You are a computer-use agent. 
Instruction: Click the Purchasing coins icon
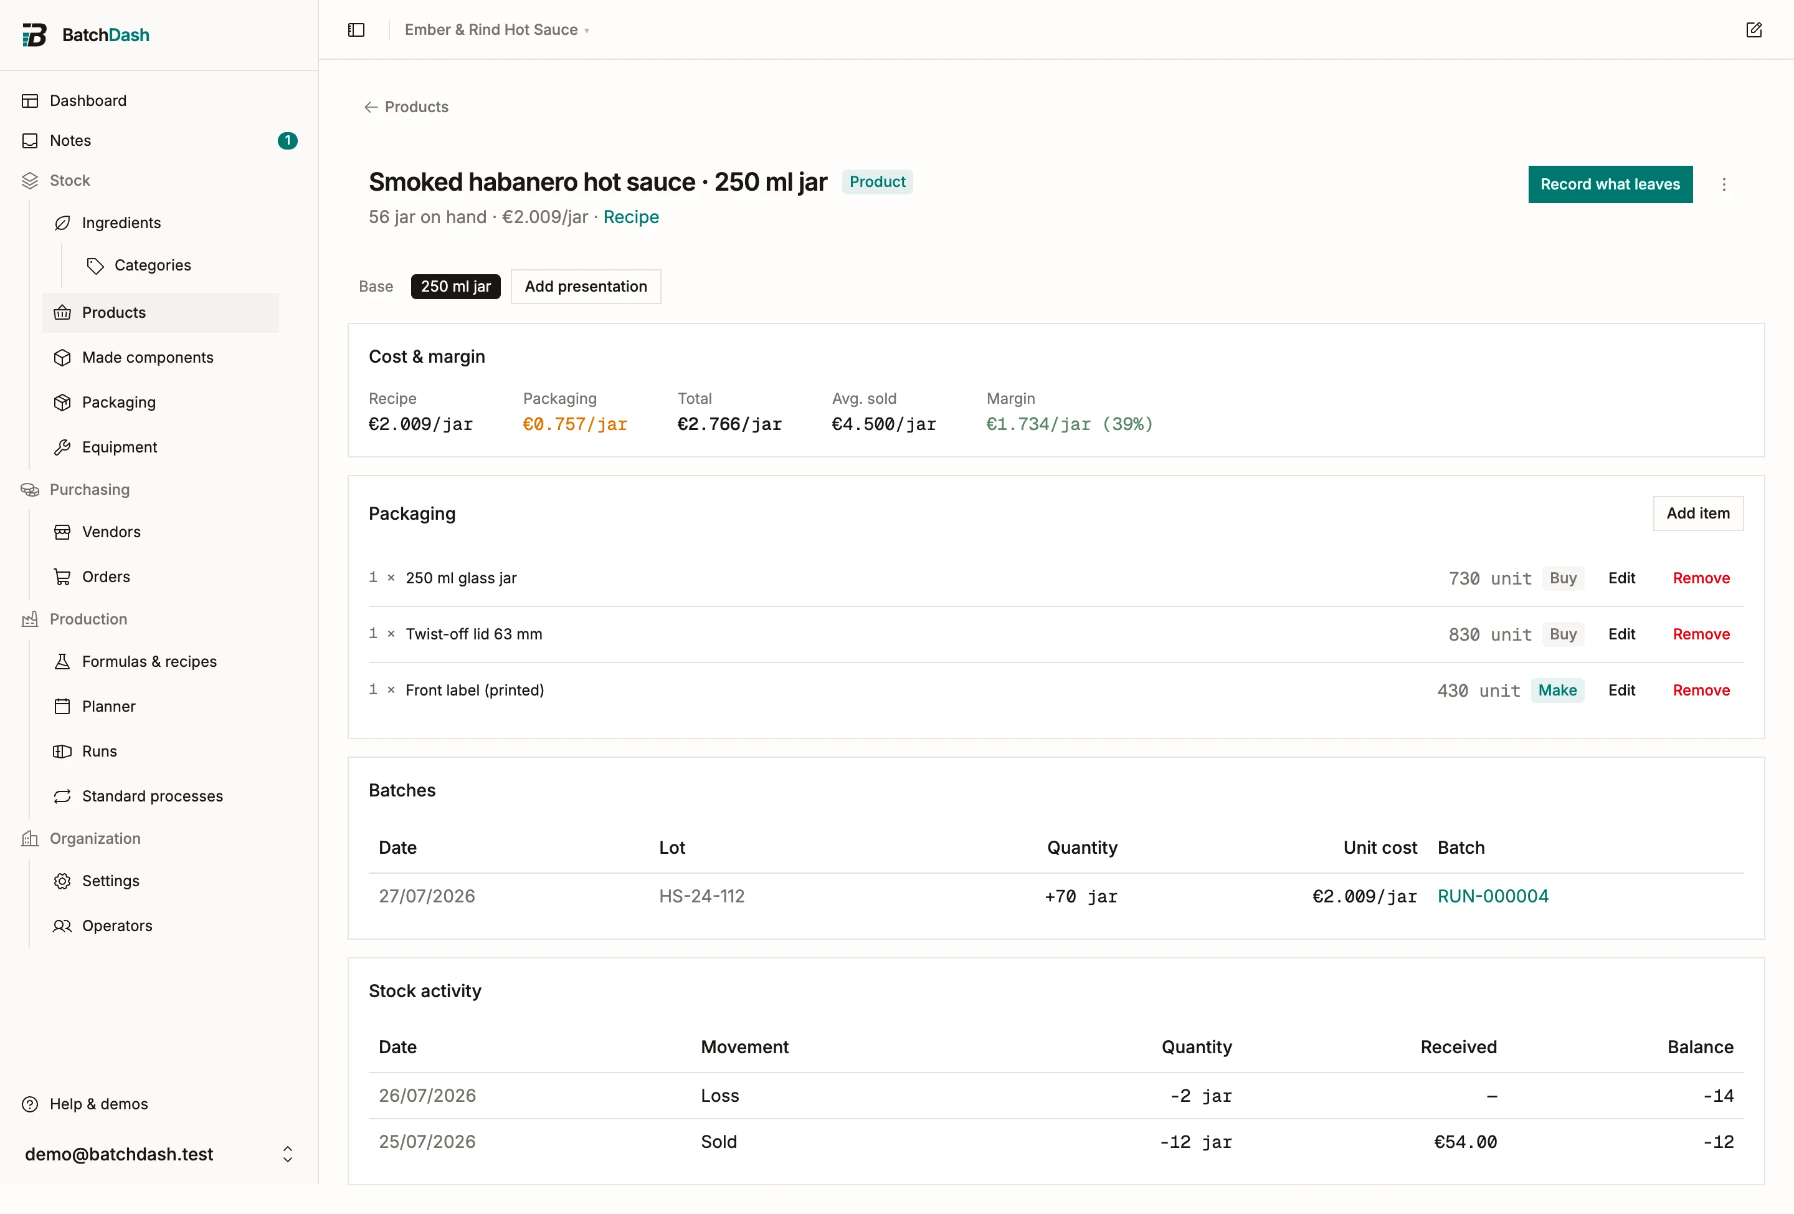coord(30,490)
